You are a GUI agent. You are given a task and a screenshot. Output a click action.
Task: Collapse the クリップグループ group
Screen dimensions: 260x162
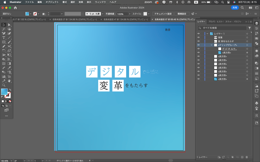click(212, 45)
